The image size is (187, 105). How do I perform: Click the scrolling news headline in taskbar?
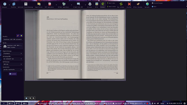pyautogui.click(x=61, y=103)
